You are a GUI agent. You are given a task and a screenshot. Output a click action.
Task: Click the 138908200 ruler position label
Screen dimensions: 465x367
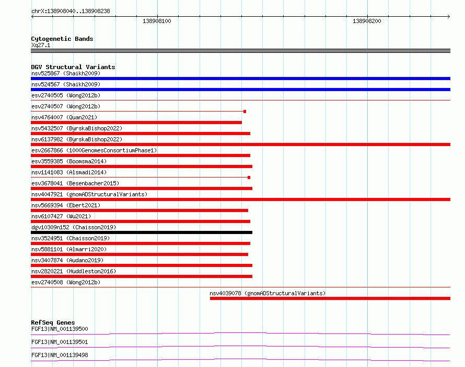(x=367, y=21)
